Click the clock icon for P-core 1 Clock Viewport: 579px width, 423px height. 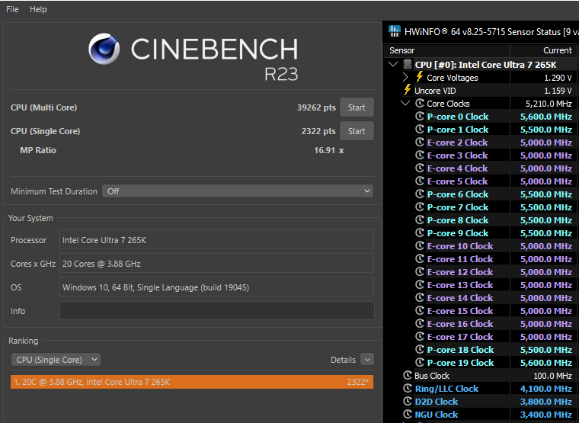[419, 129]
